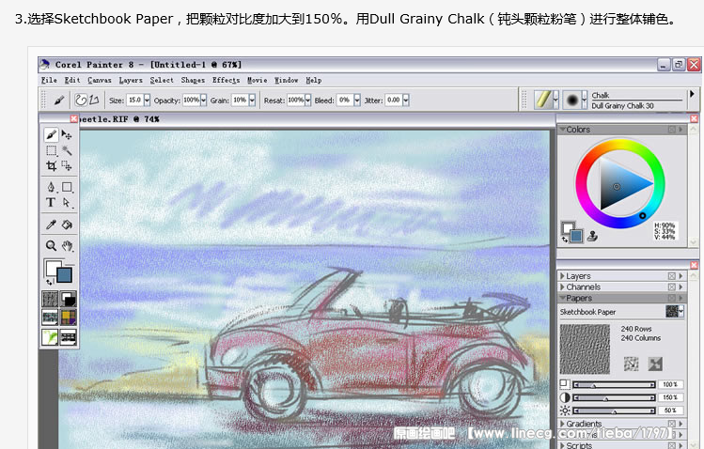
Task: Open Grain value dropdown
Action: pos(252,100)
